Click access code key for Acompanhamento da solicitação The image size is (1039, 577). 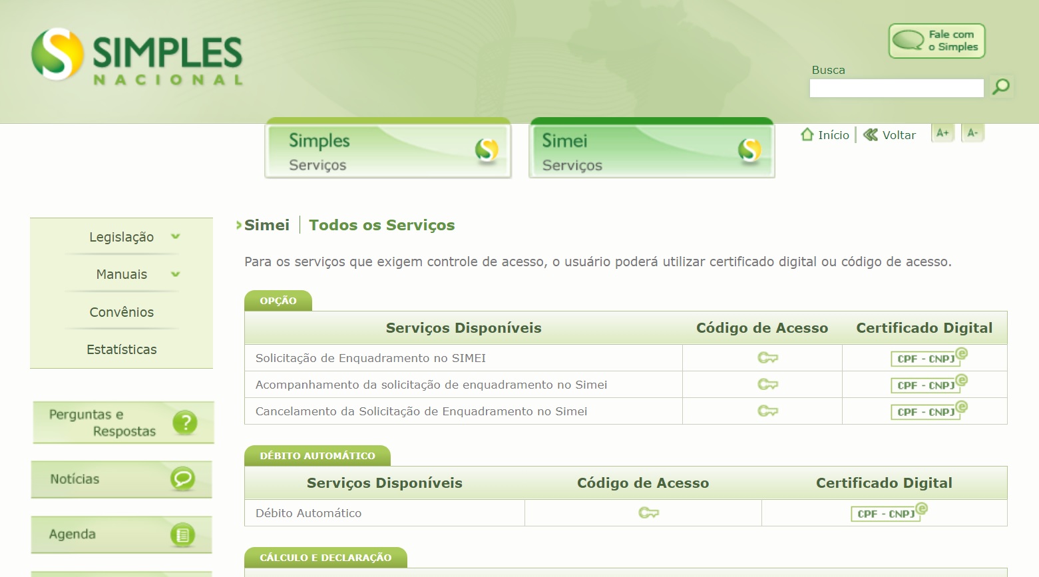point(767,385)
